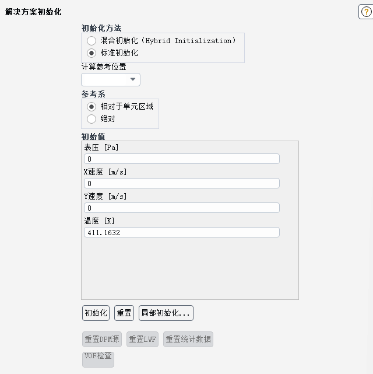Open the help question mark icon
373x374 pixels.
pos(365,12)
